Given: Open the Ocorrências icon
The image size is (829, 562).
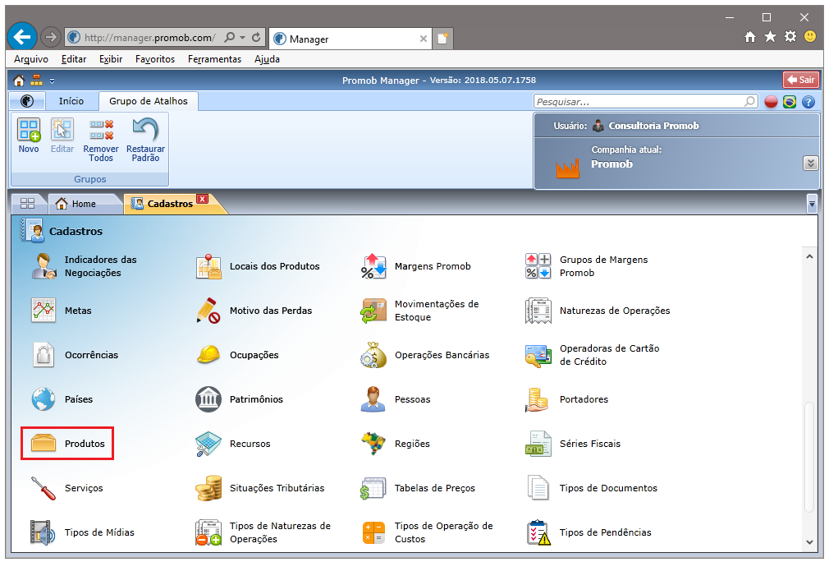Looking at the screenshot, I should point(44,355).
